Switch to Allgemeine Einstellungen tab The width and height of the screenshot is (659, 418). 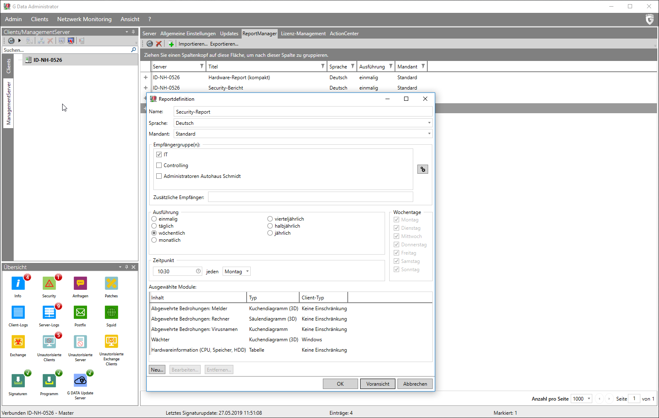tap(188, 34)
